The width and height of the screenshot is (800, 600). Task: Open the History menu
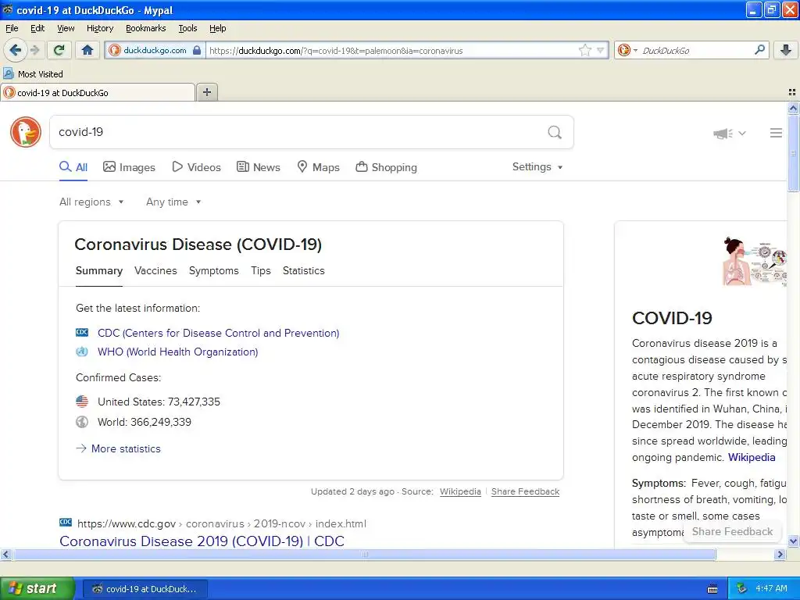(x=99, y=28)
